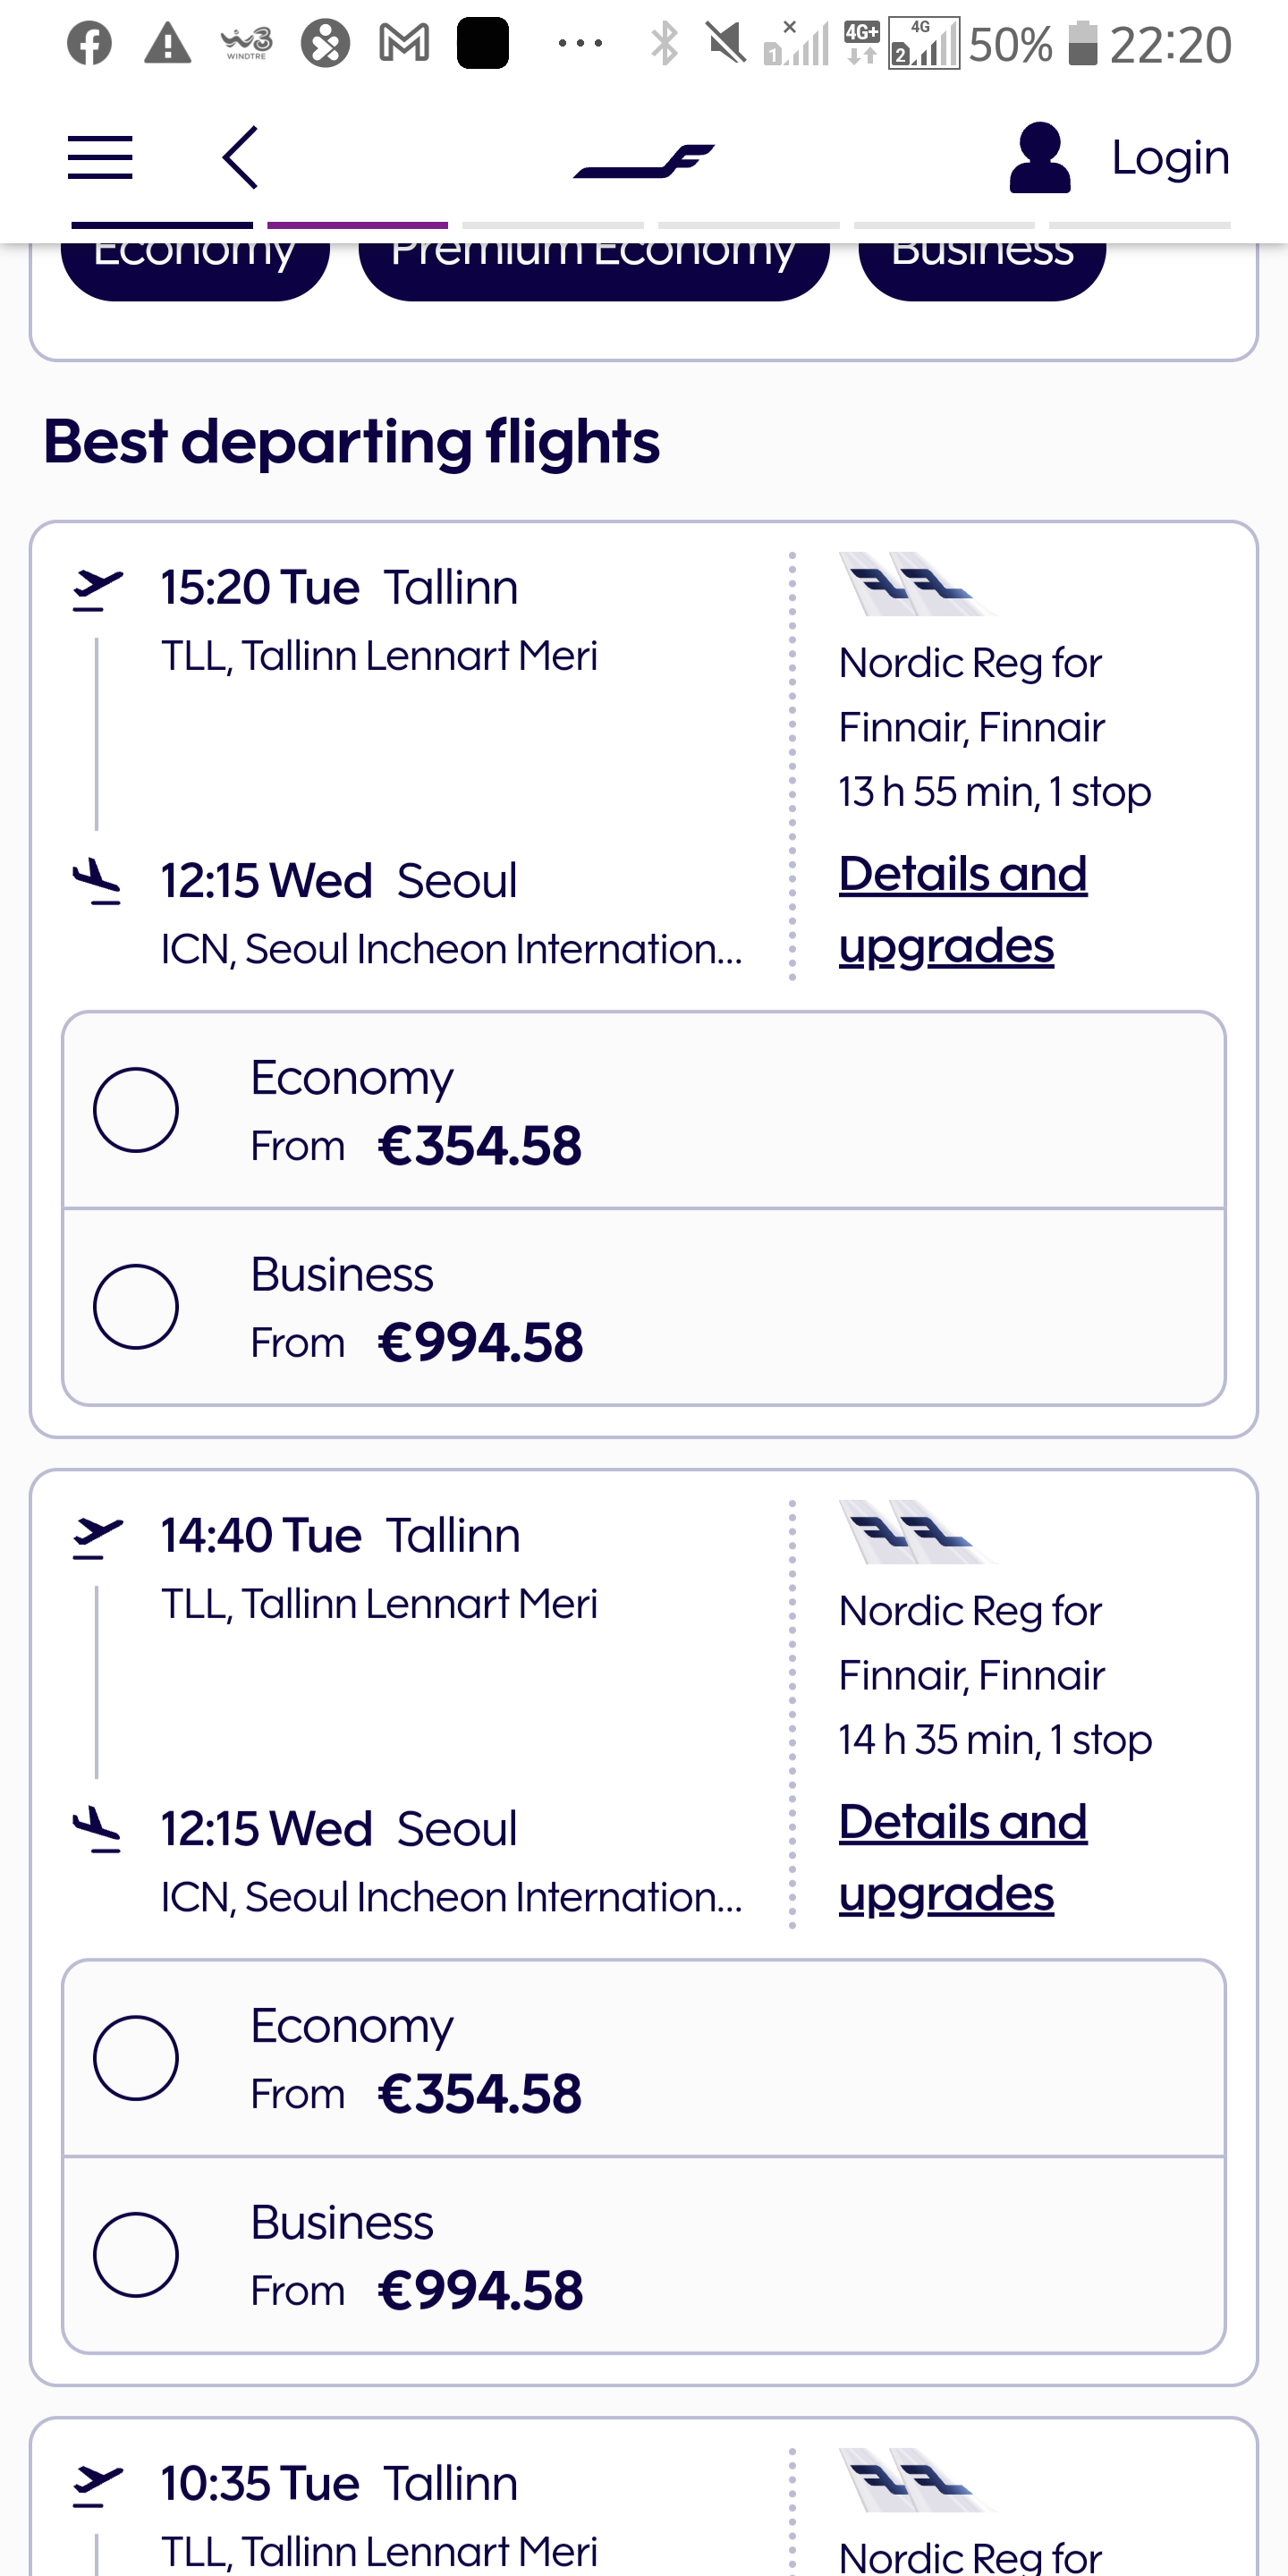
Task: Tap departure plane icon for 10:35 flight
Action: (x=98, y=2485)
